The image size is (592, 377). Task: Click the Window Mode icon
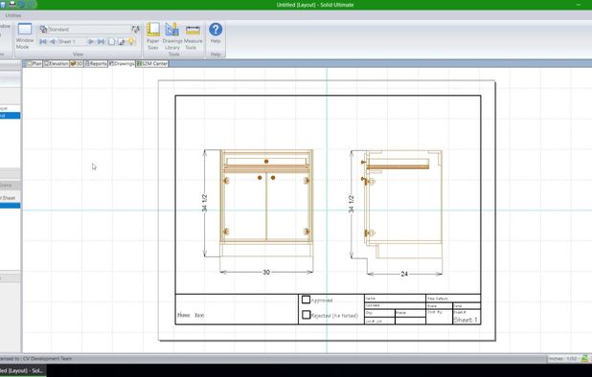tap(25, 30)
